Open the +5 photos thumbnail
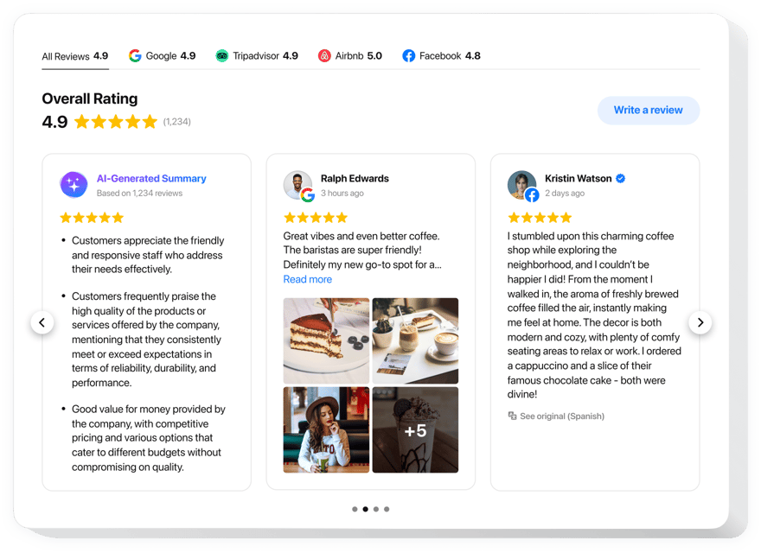The image size is (761, 553). coord(415,430)
